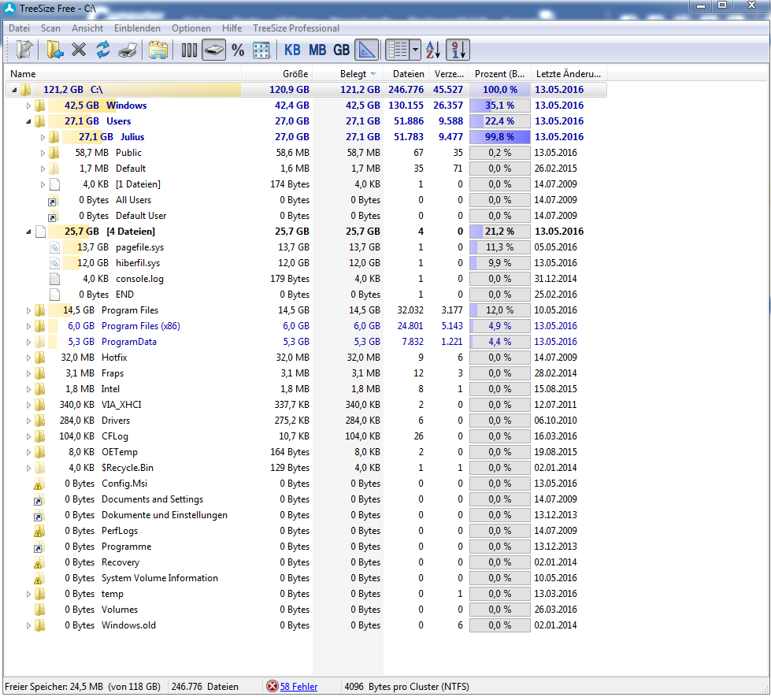This screenshot has width=771, height=697.
Task: Switch size unit to GB
Action: (x=341, y=50)
